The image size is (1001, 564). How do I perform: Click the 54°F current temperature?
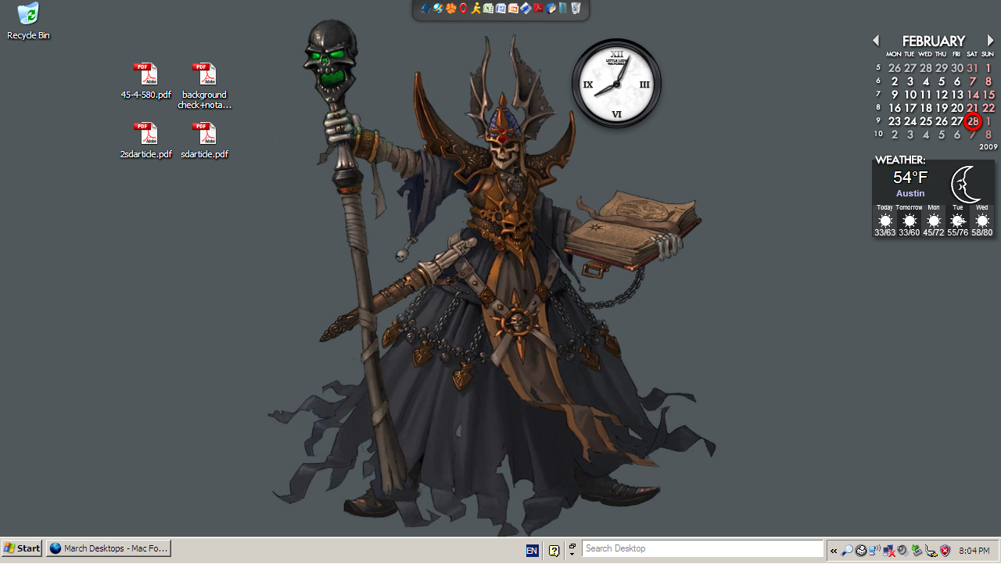(910, 178)
